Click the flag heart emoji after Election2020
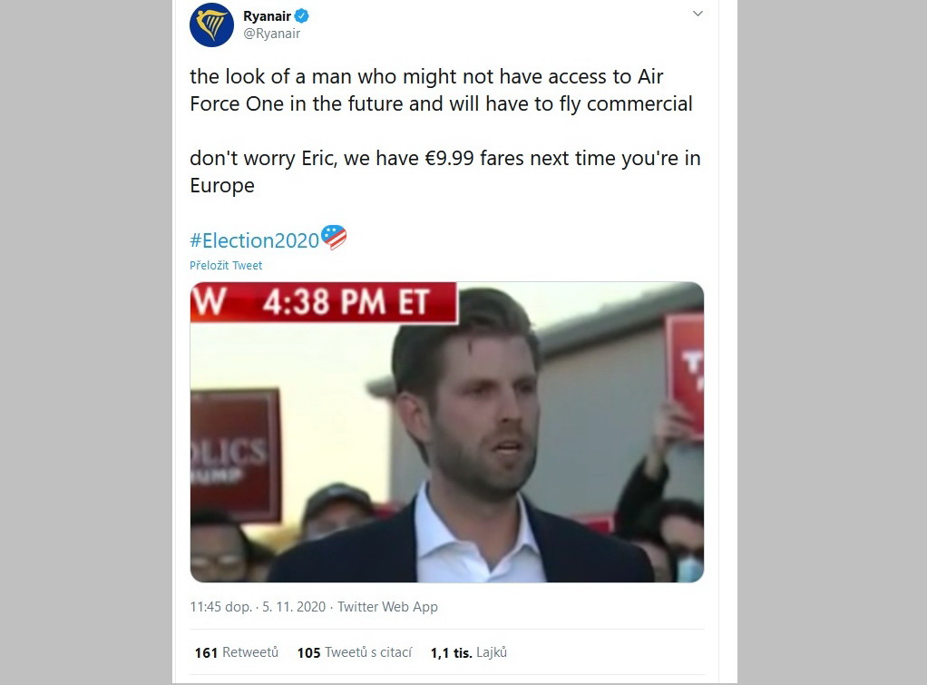The image size is (927, 685). [x=334, y=238]
